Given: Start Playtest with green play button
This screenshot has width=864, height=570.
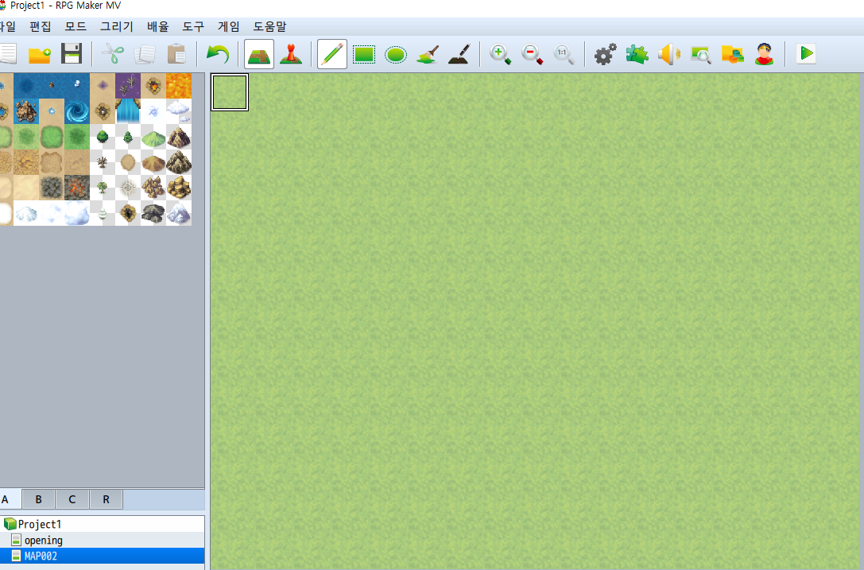Looking at the screenshot, I should [x=806, y=53].
